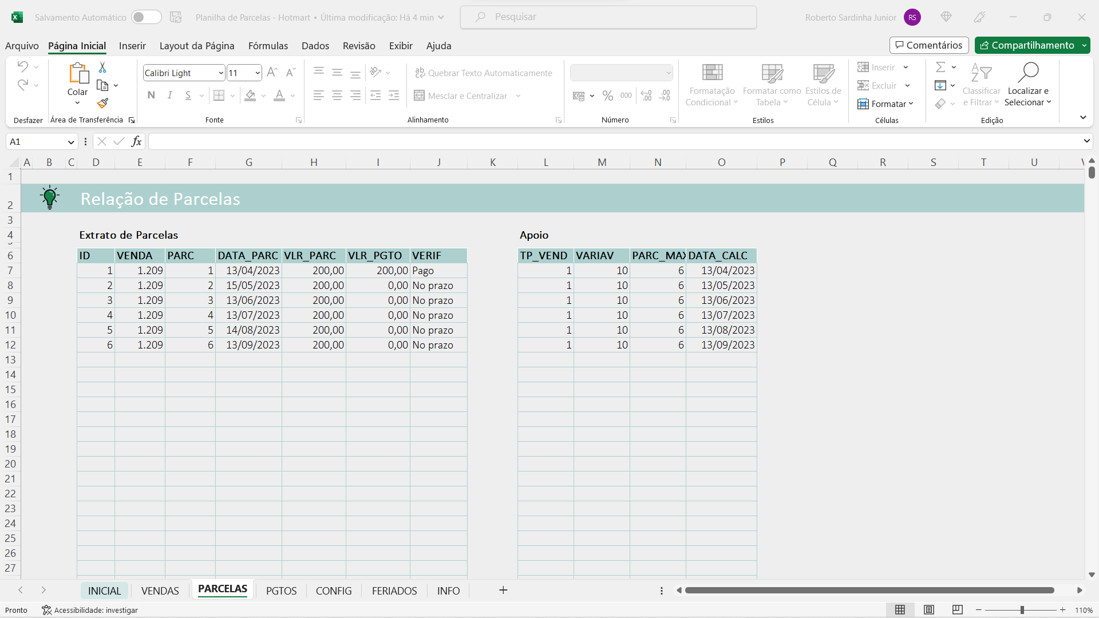The image size is (1099, 618).
Task: Open the Fórmulas ribbon tab
Action: coord(268,46)
